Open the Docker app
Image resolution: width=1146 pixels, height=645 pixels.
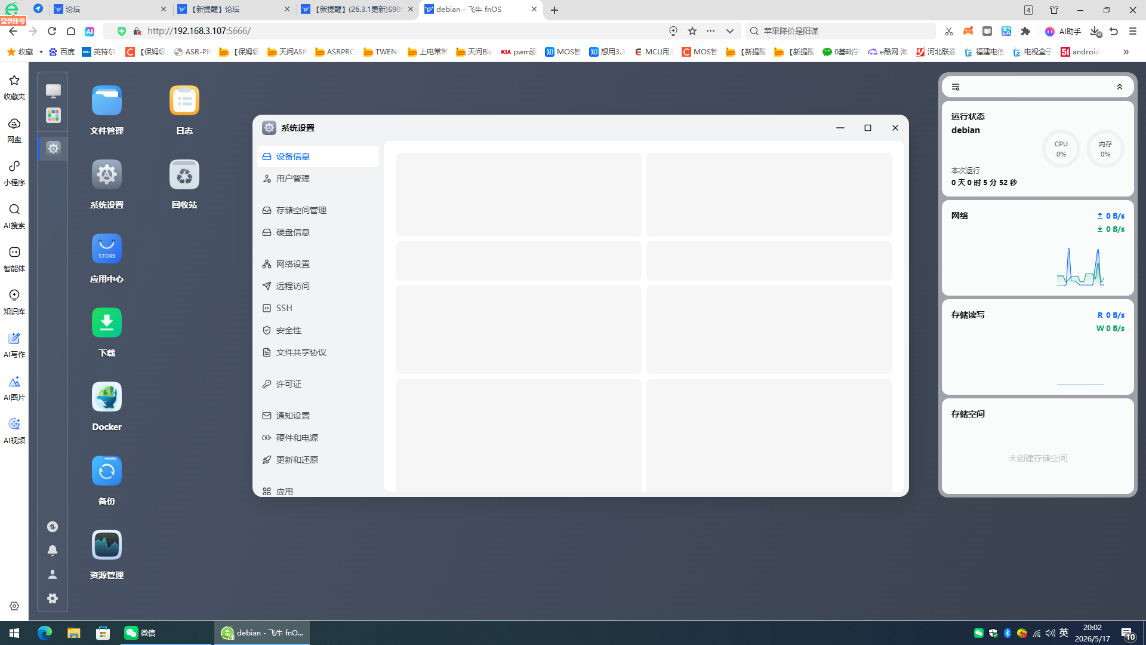(x=107, y=397)
